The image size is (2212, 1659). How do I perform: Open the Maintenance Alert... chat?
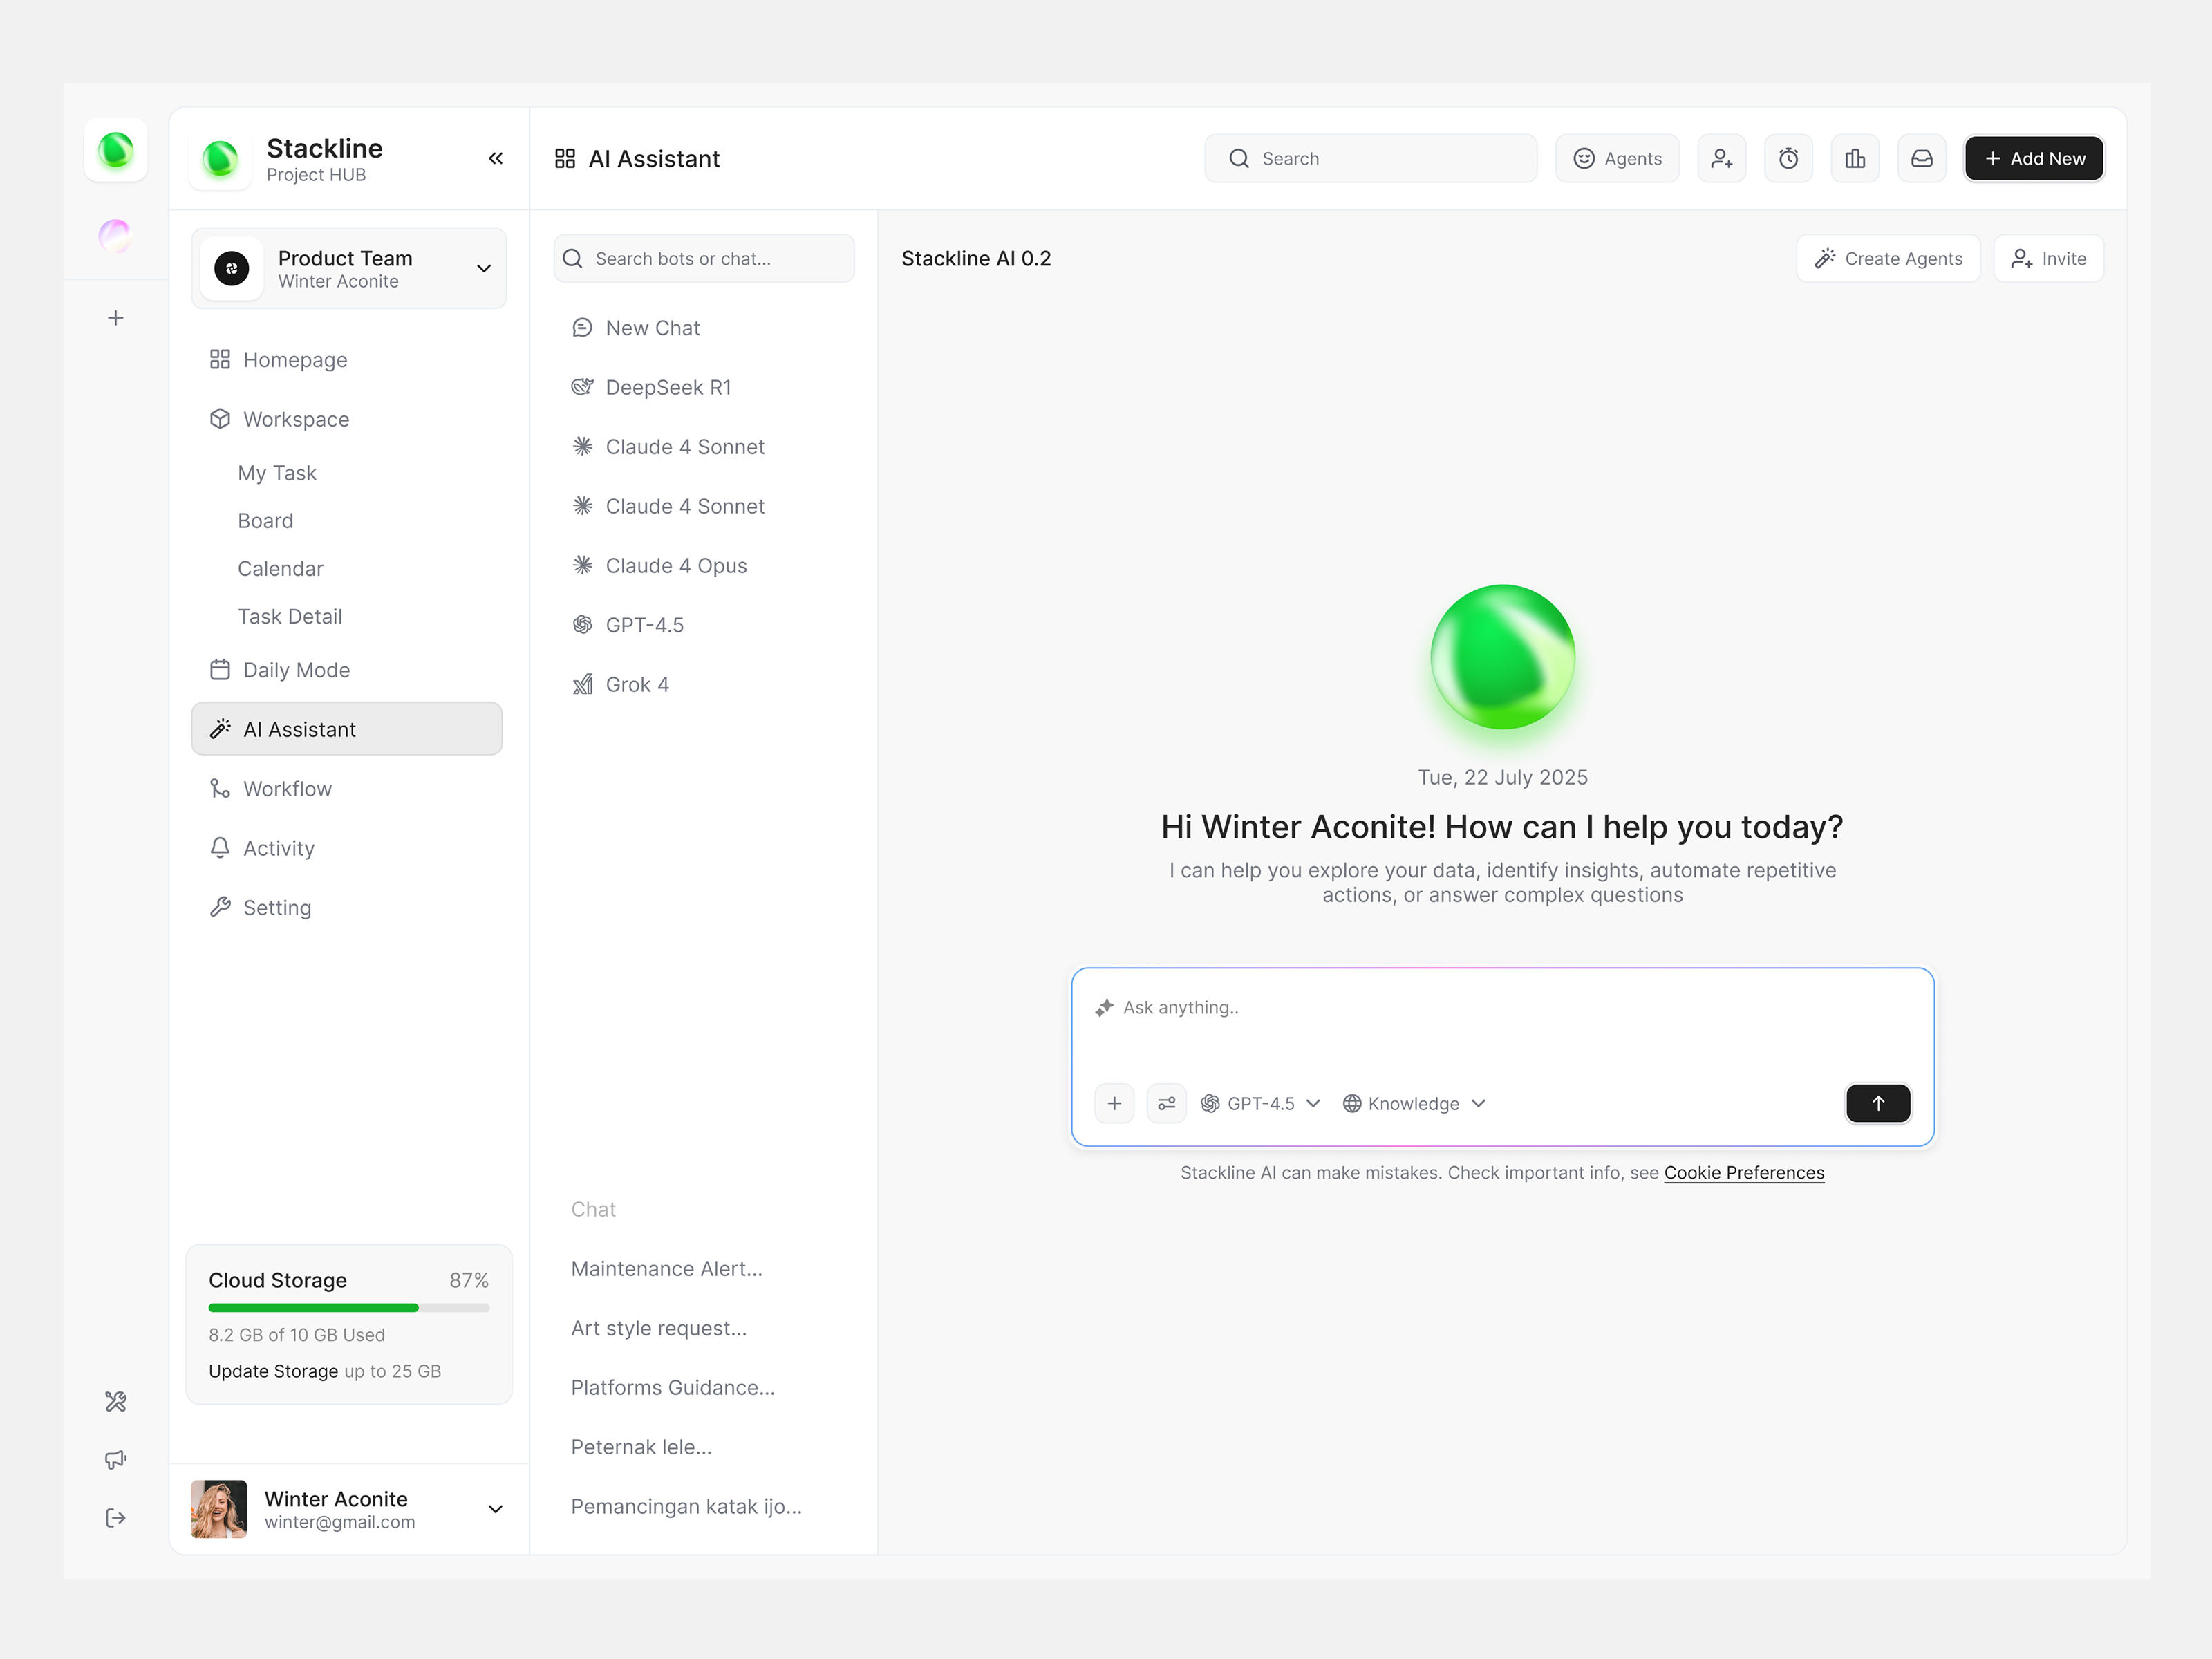[x=667, y=1269]
